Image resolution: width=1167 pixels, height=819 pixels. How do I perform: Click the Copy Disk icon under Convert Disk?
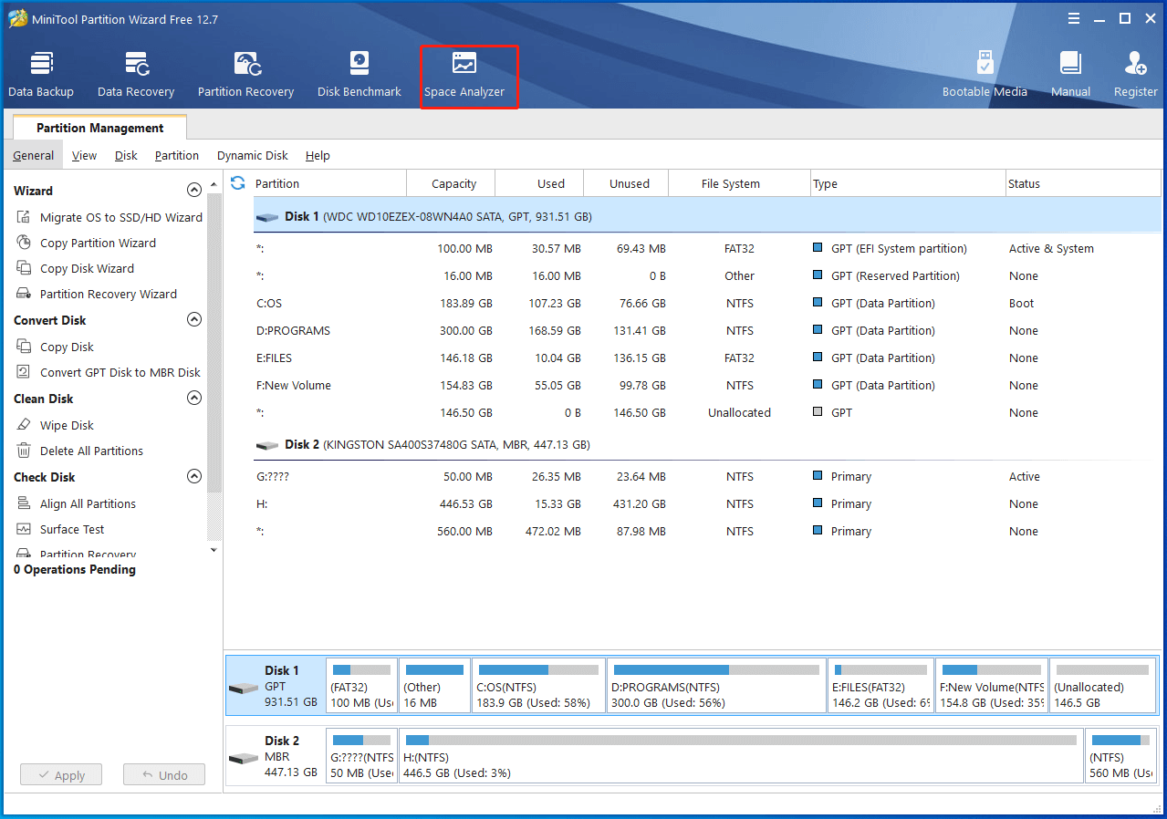click(x=24, y=347)
